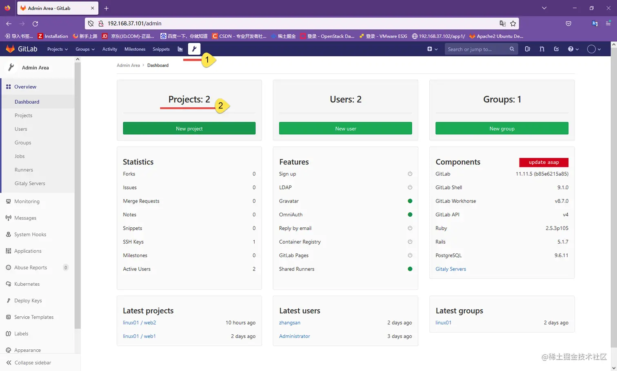Open the Milestones menu item
The height and width of the screenshot is (371, 617).
(x=135, y=49)
